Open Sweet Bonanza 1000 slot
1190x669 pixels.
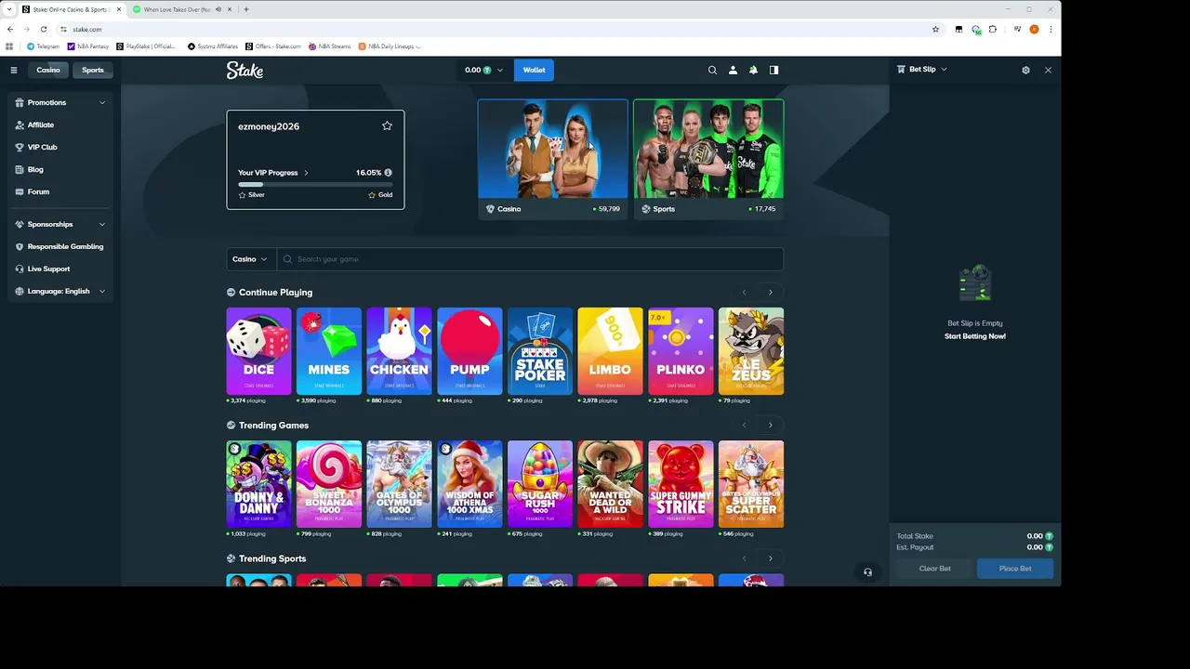(x=329, y=484)
